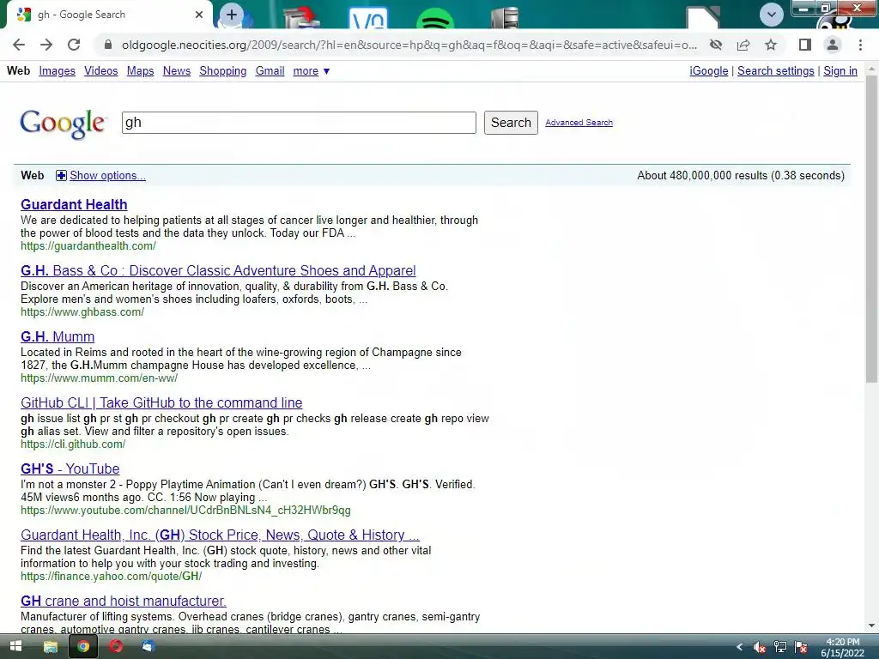Open Maps from the top bar
879x659 pixels.
(140, 71)
